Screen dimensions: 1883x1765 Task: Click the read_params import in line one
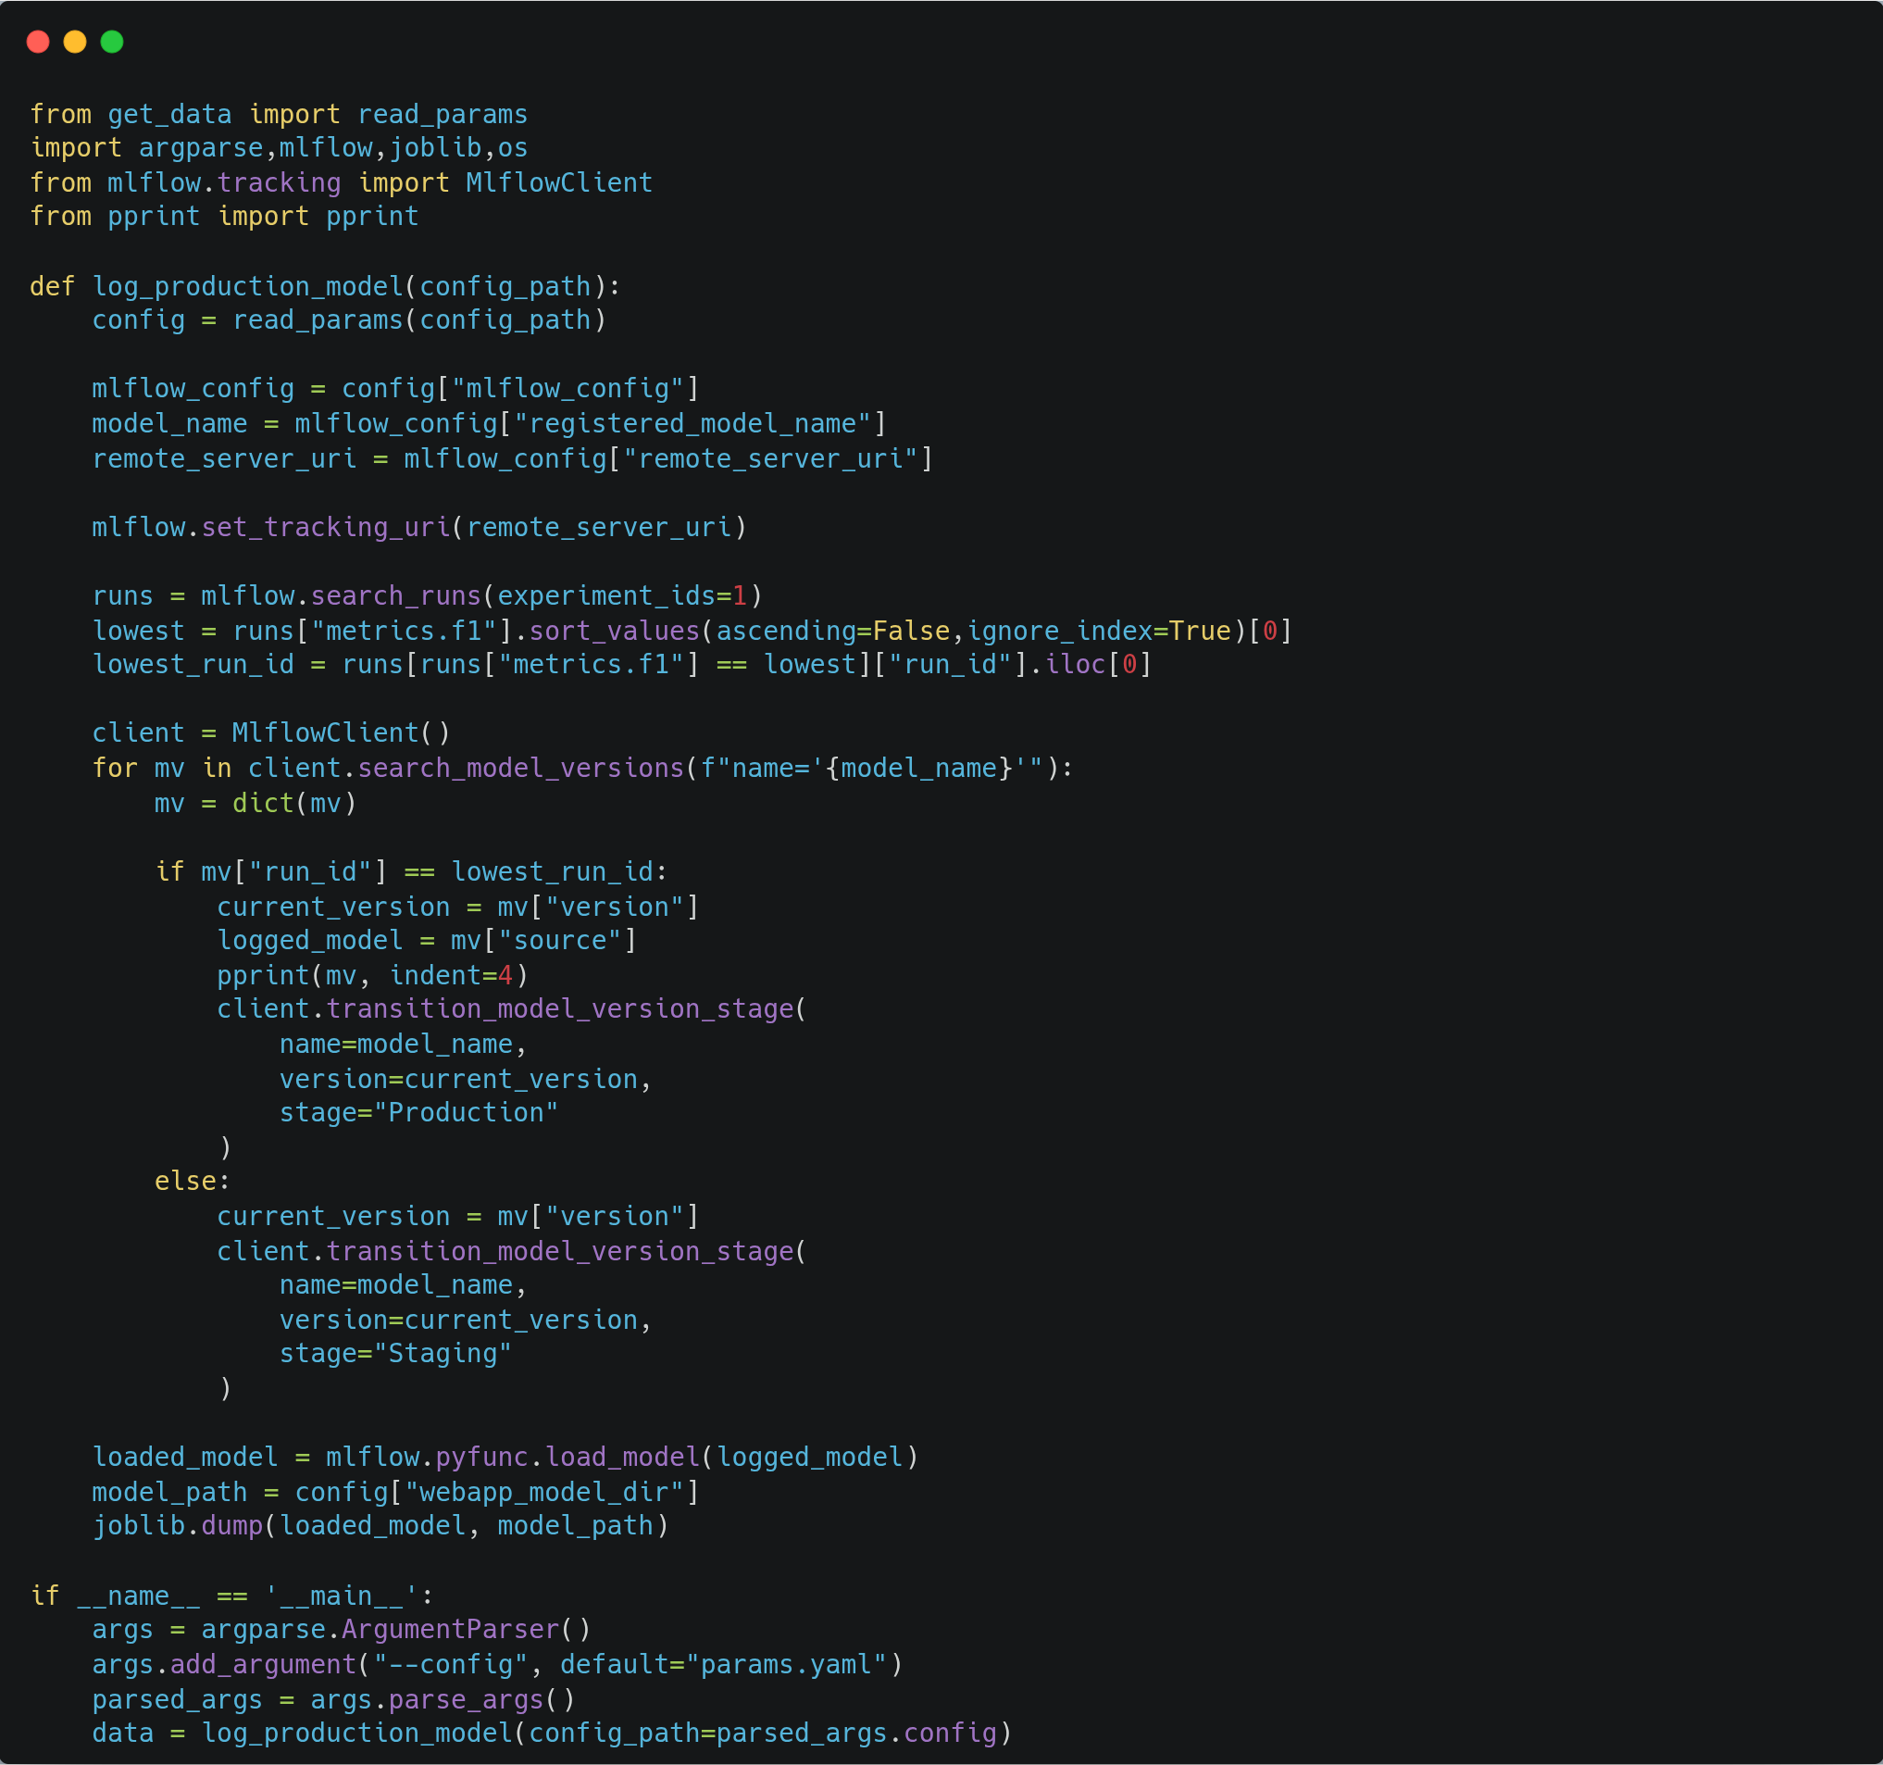click(443, 114)
